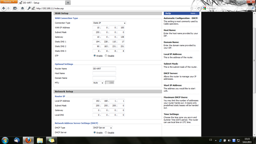
Task: Show hidden tray icons arrow
Action: pos(216,140)
